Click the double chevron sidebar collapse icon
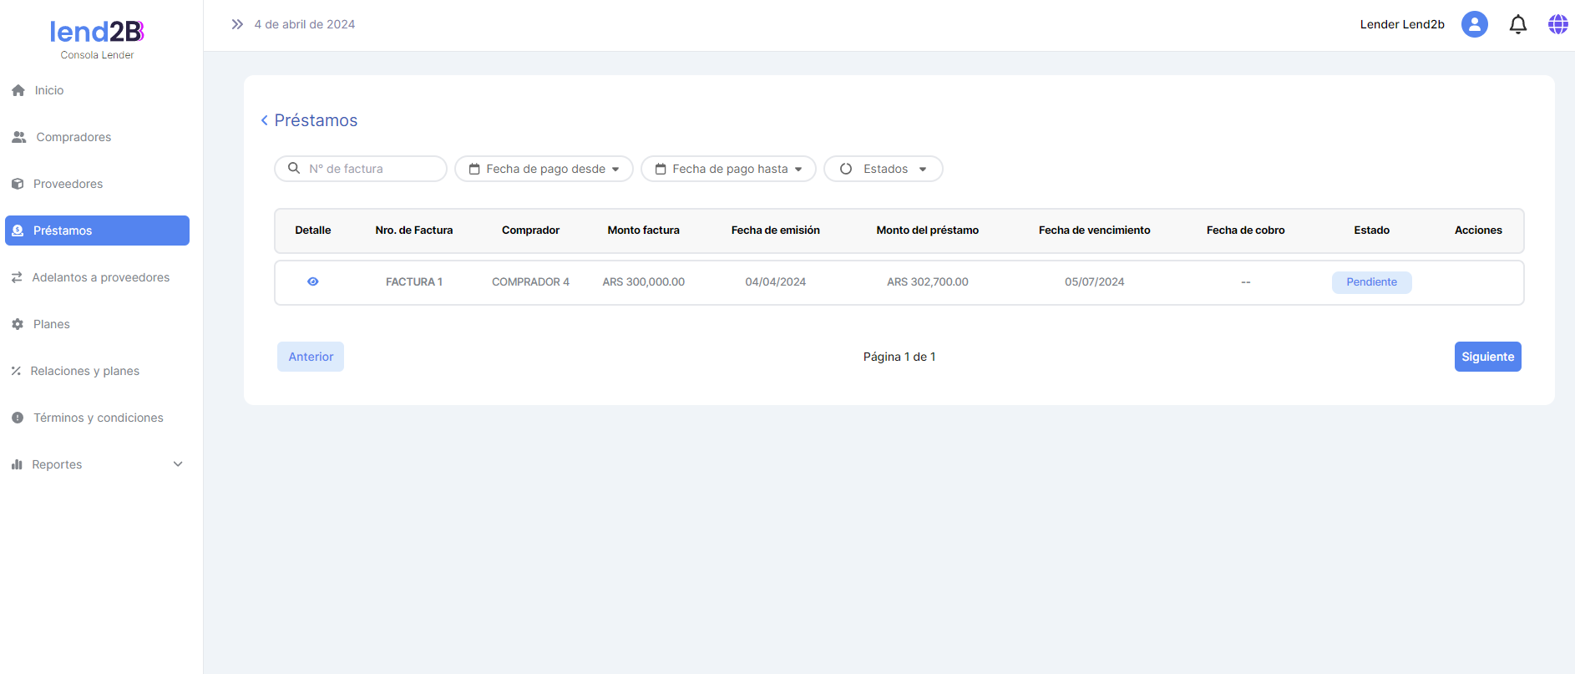Image resolution: width=1575 pixels, height=674 pixels. pyautogui.click(x=237, y=24)
